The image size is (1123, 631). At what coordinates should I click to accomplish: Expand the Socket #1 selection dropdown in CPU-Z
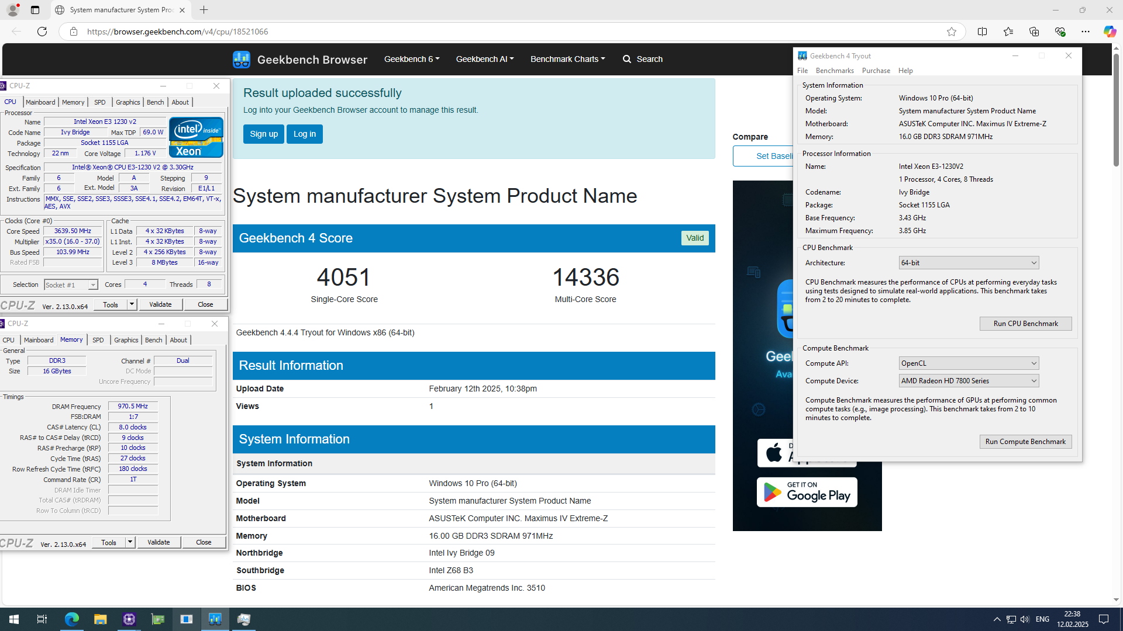92,285
